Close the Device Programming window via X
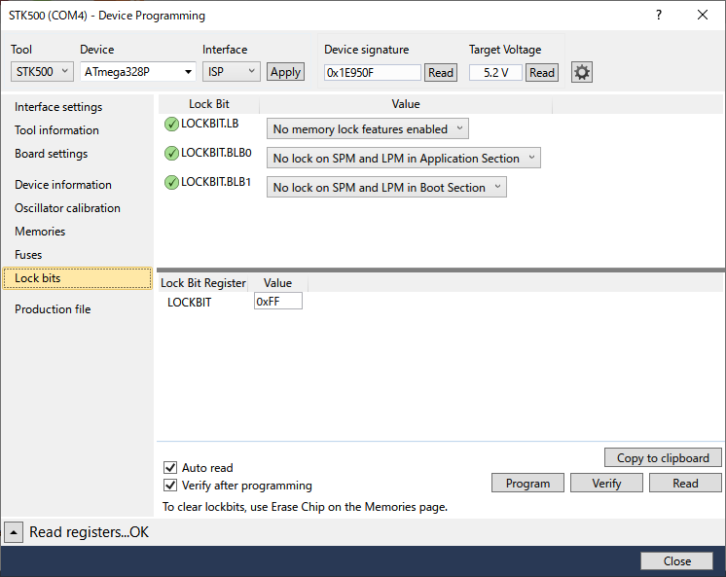This screenshot has width=726, height=577. pos(703,15)
